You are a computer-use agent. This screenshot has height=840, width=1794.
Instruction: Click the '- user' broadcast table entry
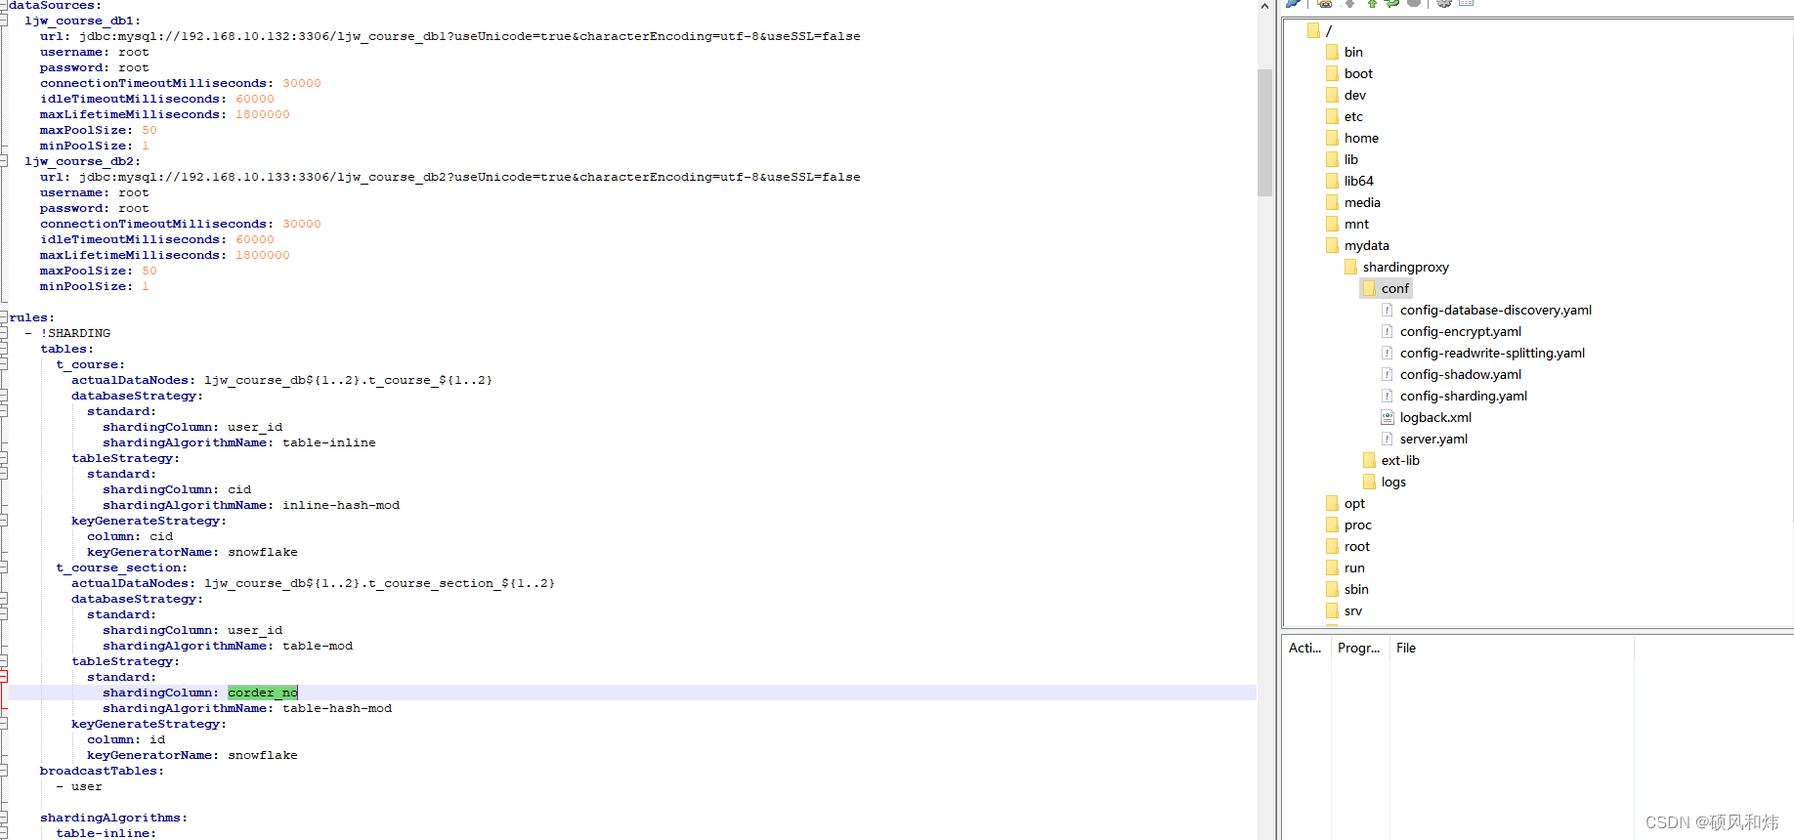pos(79,786)
